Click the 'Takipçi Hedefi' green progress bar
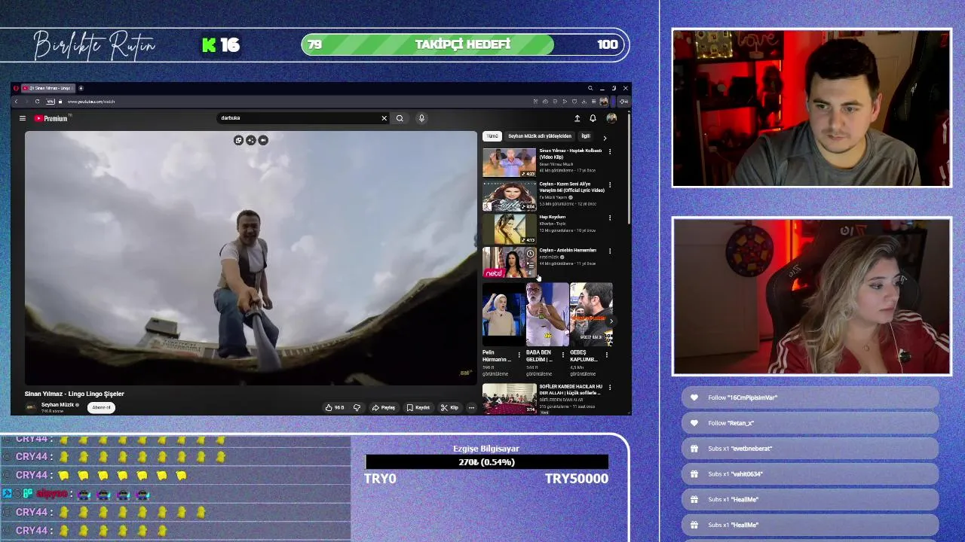This screenshot has height=542, width=965. click(x=427, y=44)
